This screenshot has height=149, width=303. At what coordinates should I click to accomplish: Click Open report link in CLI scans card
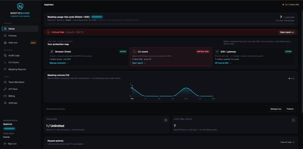139,63
